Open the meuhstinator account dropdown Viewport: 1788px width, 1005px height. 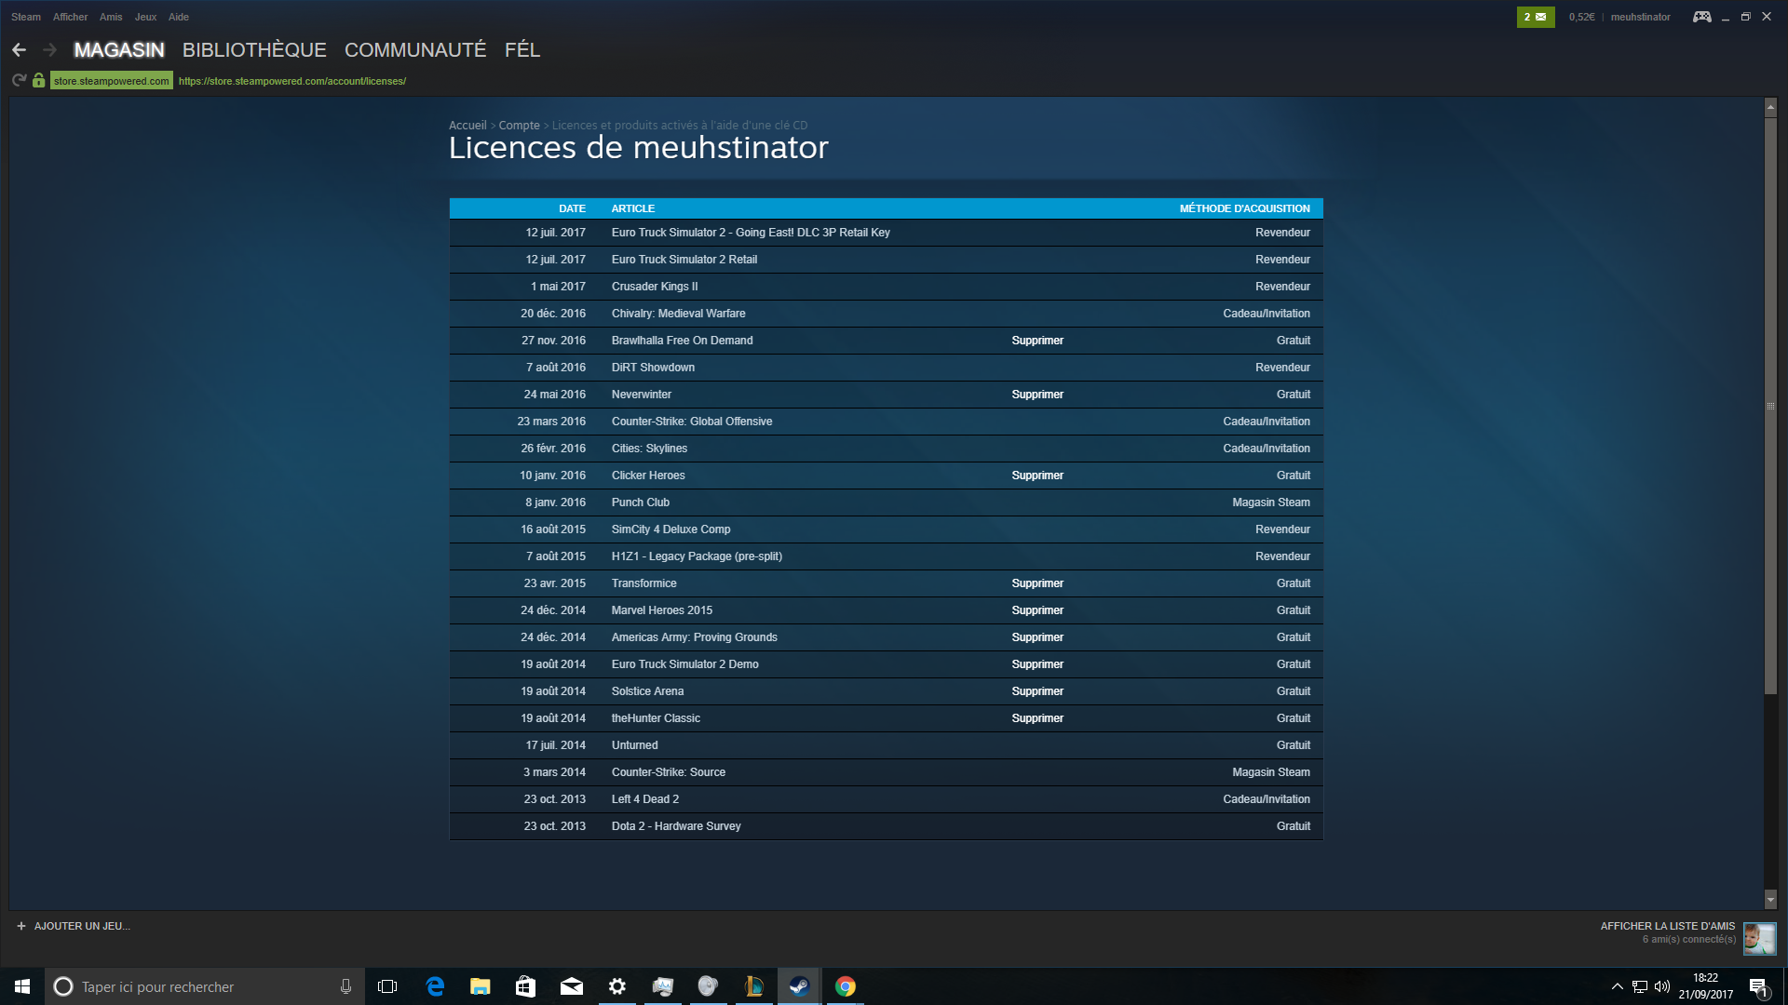click(x=1640, y=17)
